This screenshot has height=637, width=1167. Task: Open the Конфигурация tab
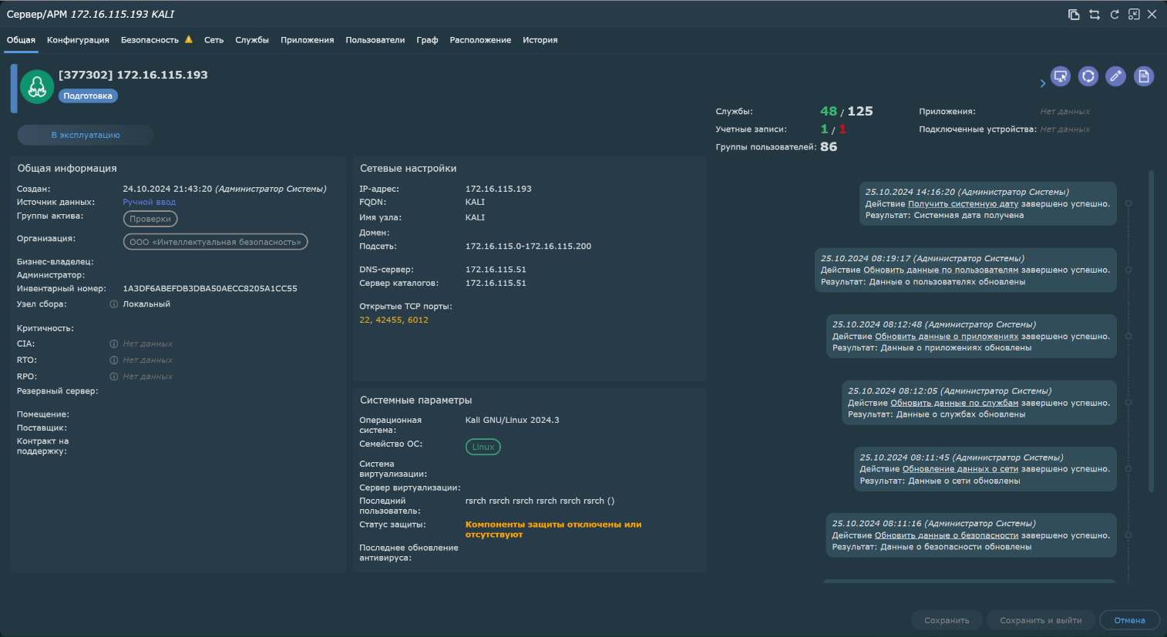point(78,40)
